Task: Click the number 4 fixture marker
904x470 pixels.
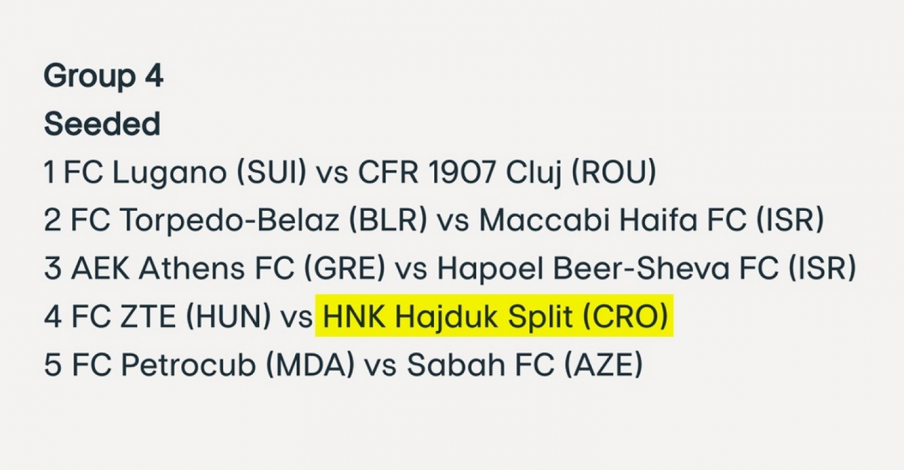Action: pos(52,318)
